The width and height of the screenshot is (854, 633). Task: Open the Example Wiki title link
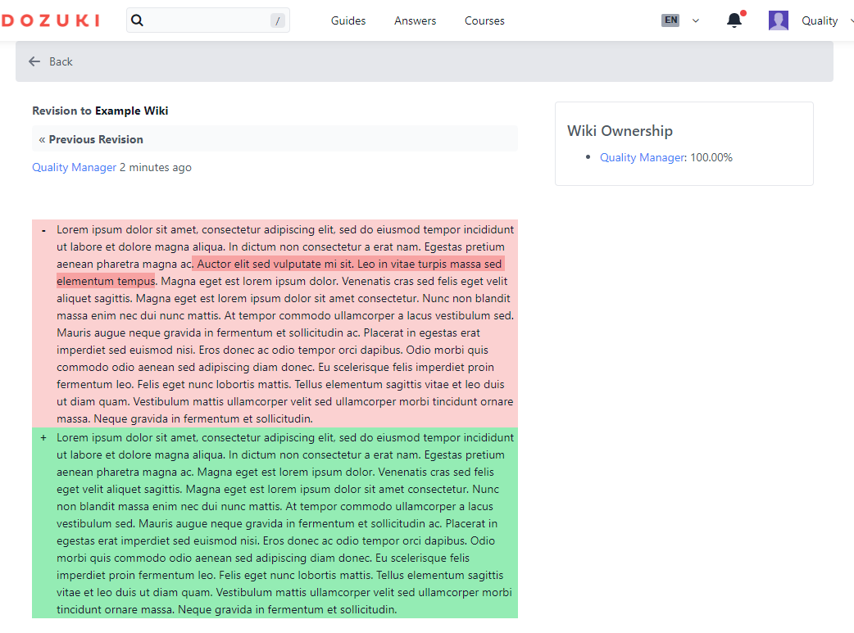pyautogui.click(x=131, y=111)
